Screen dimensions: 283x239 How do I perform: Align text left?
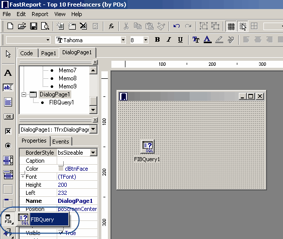coord(246,40)
